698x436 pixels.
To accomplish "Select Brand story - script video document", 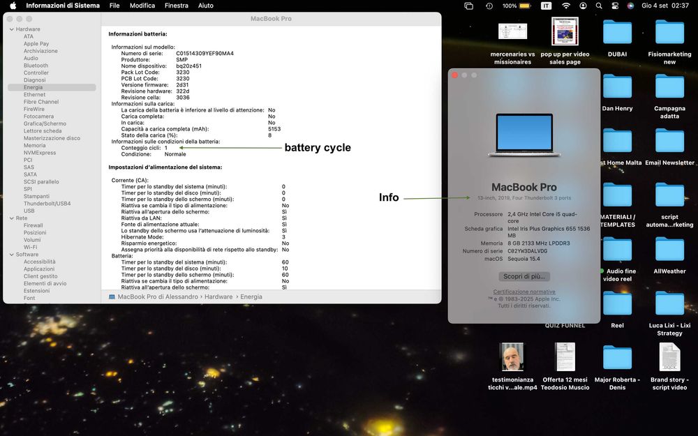I will point(669,356).
